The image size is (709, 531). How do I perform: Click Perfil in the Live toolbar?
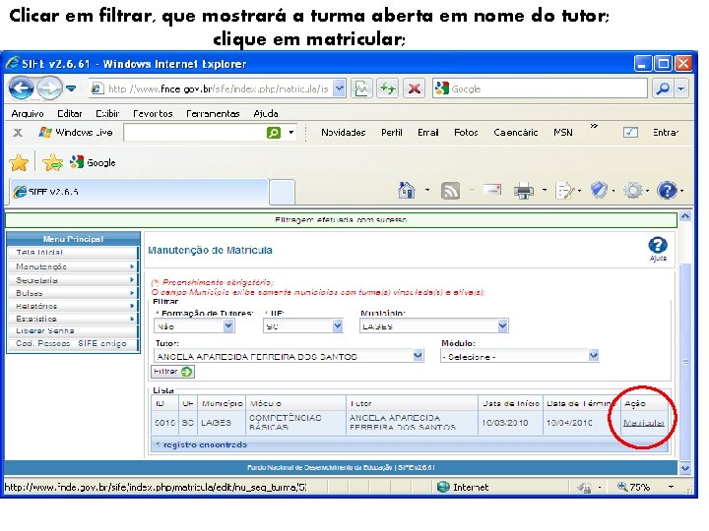392,133
